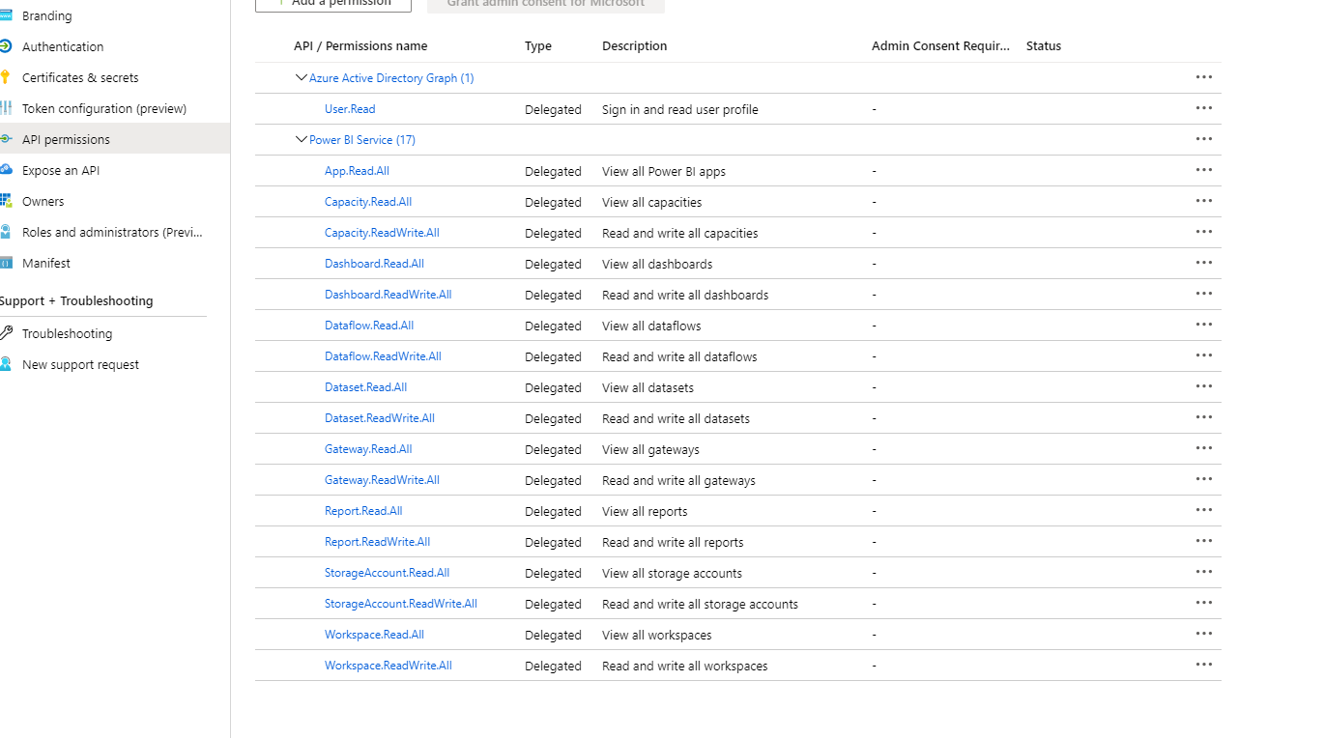1324x738 pixels.
Task: Click the Expose an API cloud icon
Action: point(6,170)
